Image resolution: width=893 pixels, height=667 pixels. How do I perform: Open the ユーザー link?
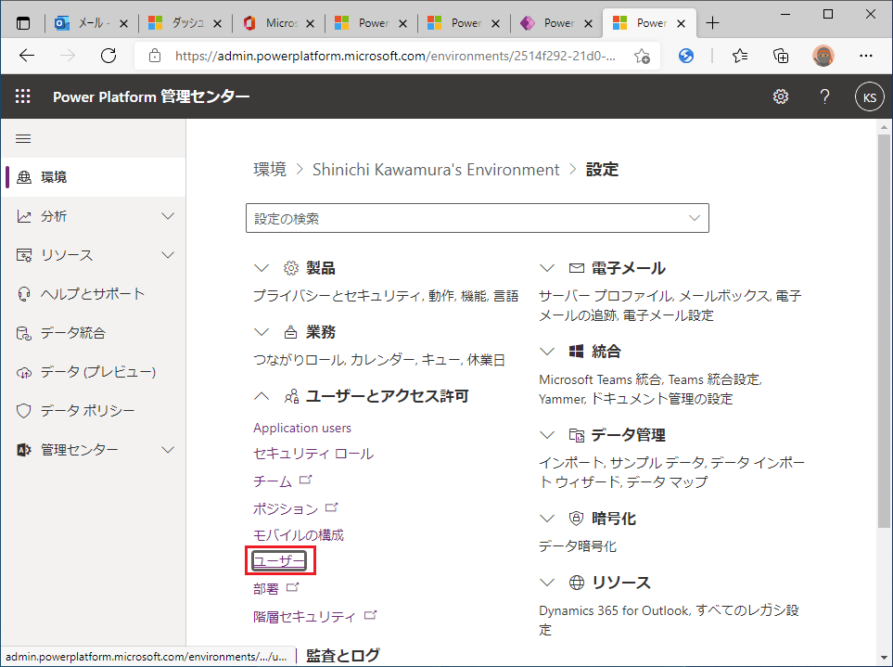click(x=279, y=561)
